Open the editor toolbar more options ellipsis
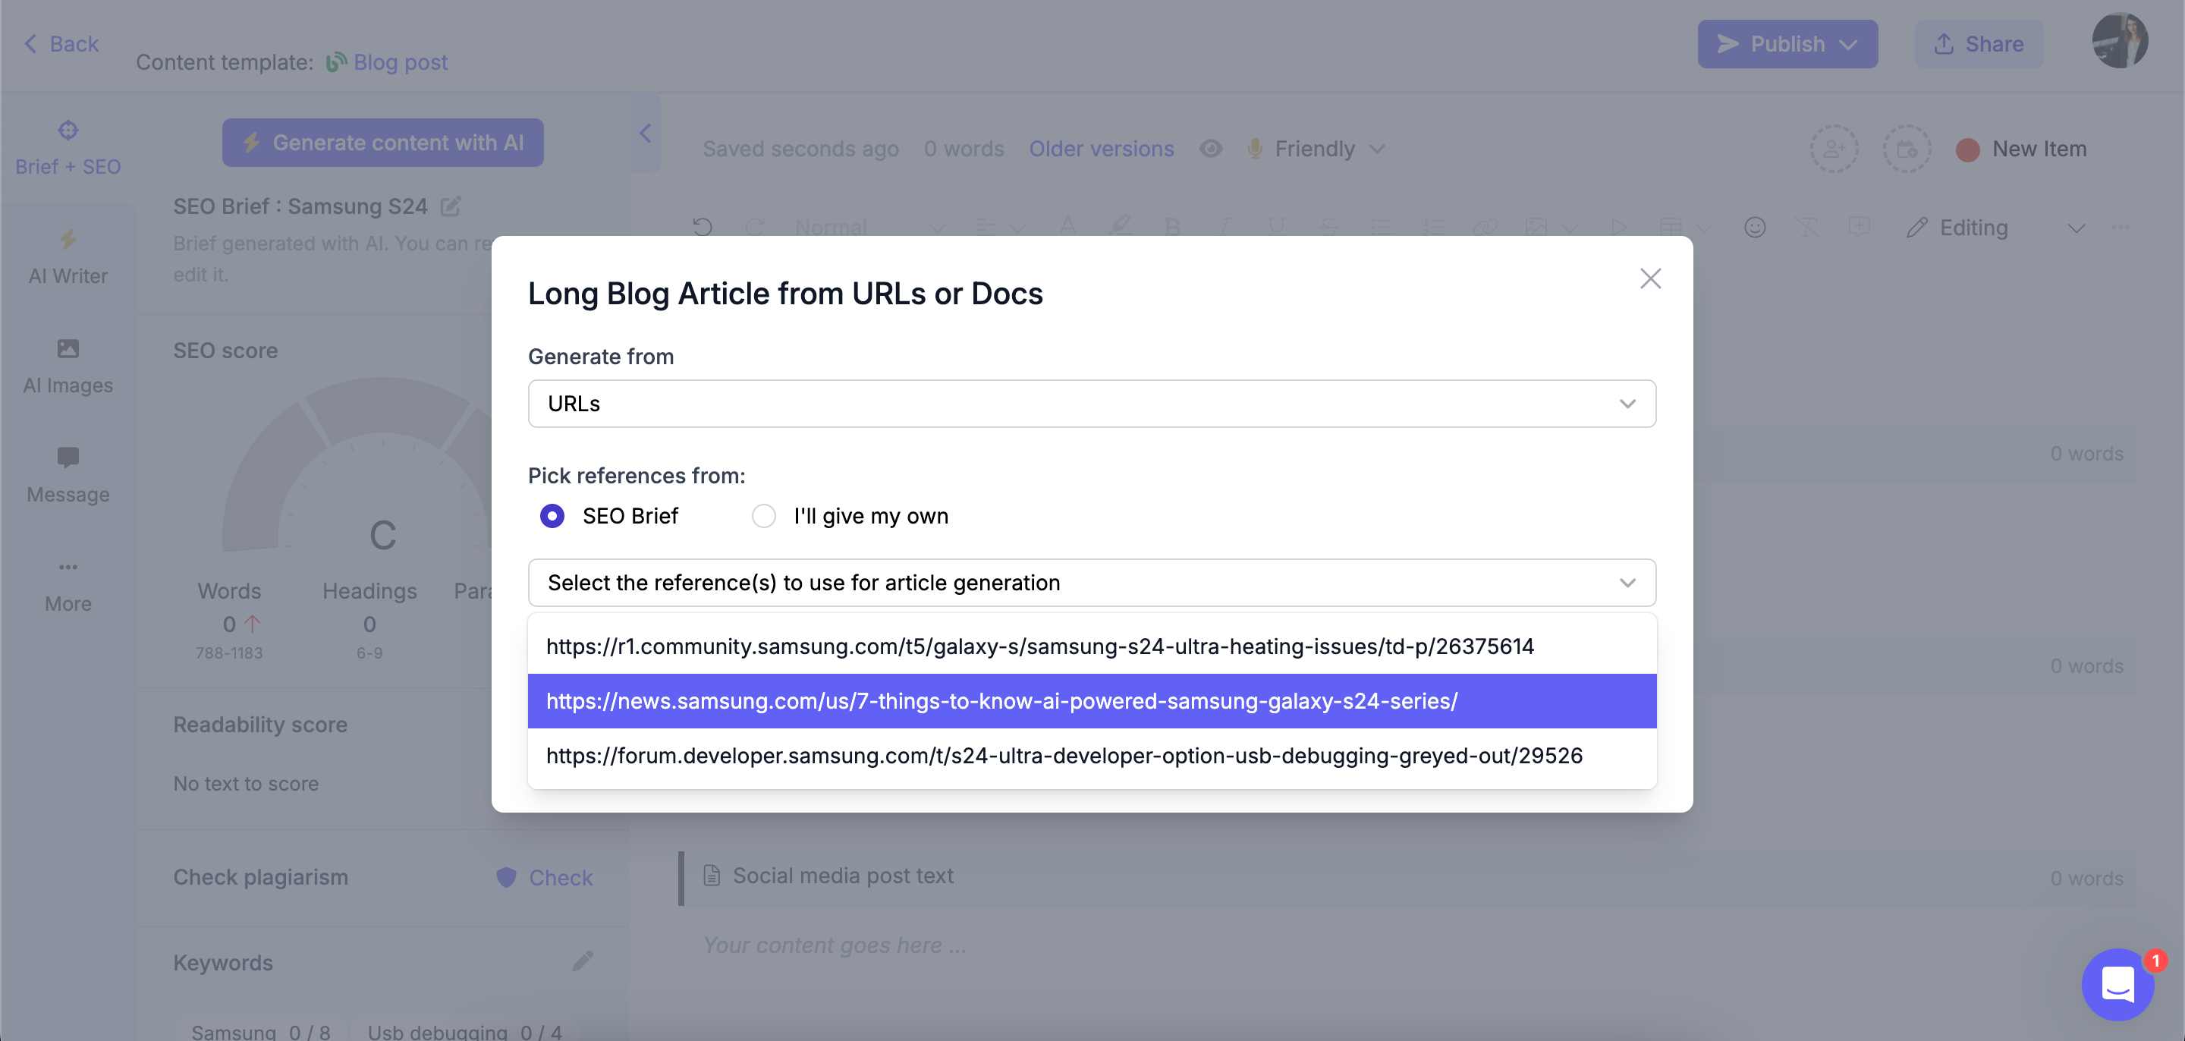The height and width of the screenshot is (1041, 2185). tap(2121, 228)
